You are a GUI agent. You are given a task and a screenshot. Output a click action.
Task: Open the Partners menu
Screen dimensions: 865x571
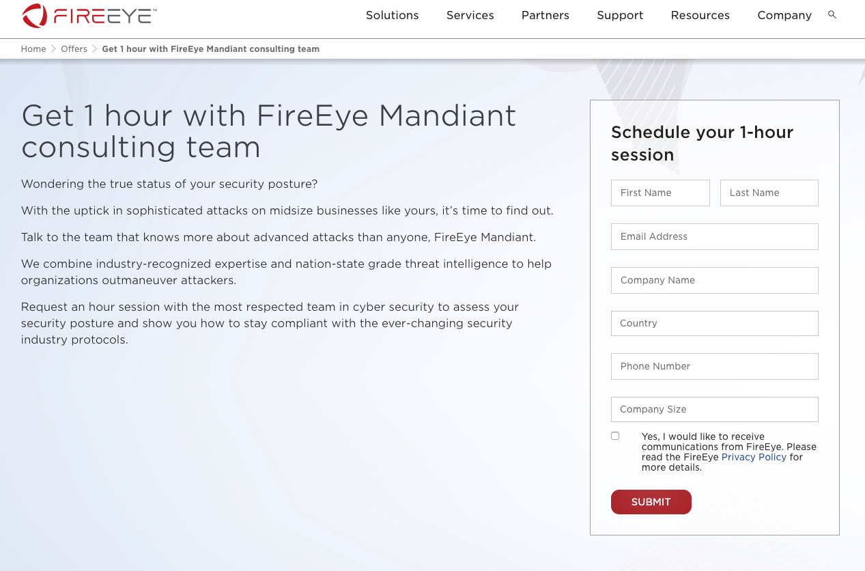click(545, 15)
